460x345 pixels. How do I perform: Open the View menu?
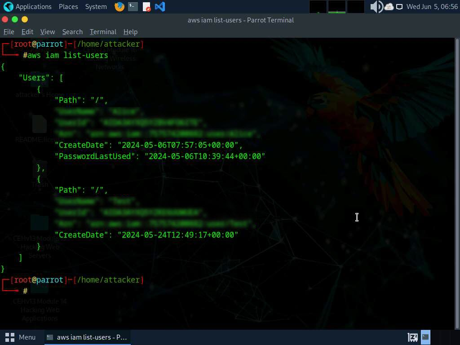pyautogui.click(x=48, y=32)
